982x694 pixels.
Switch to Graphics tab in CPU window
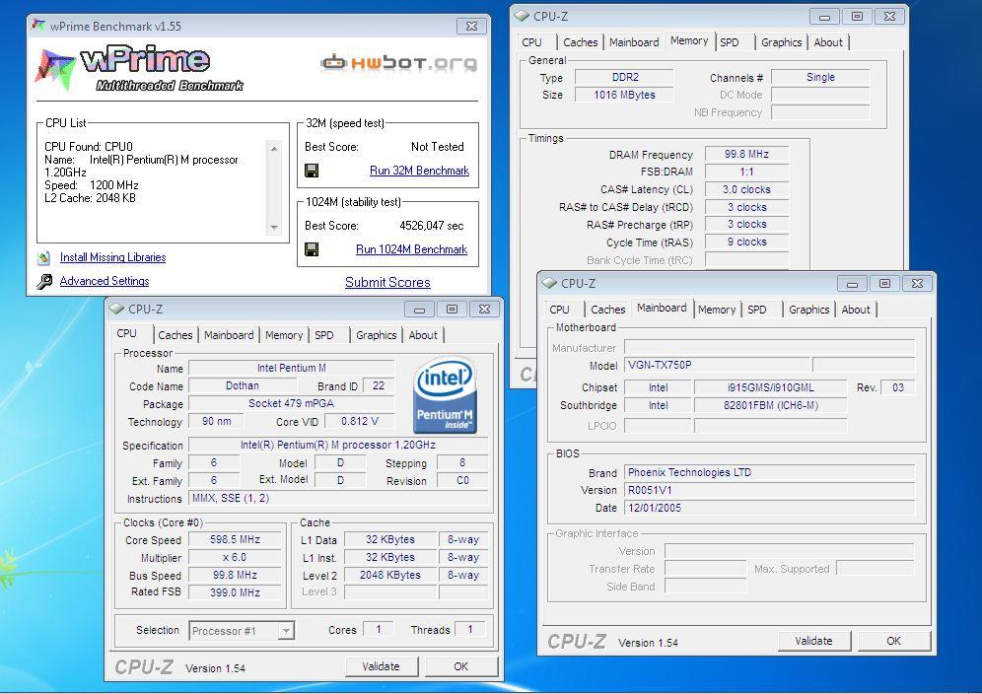(x=377, y=335)
